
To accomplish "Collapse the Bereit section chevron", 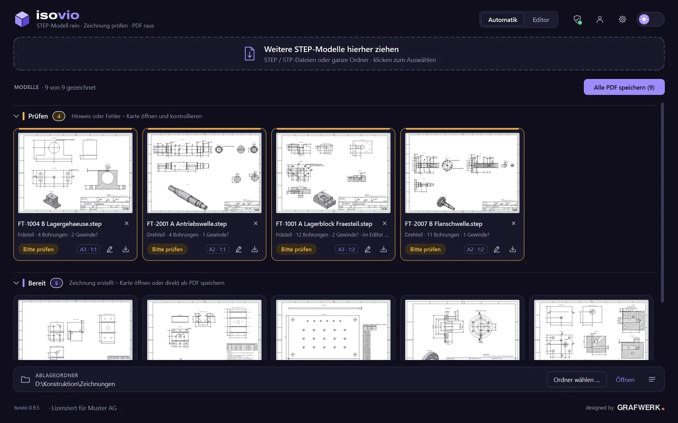I will click(16, 283).
